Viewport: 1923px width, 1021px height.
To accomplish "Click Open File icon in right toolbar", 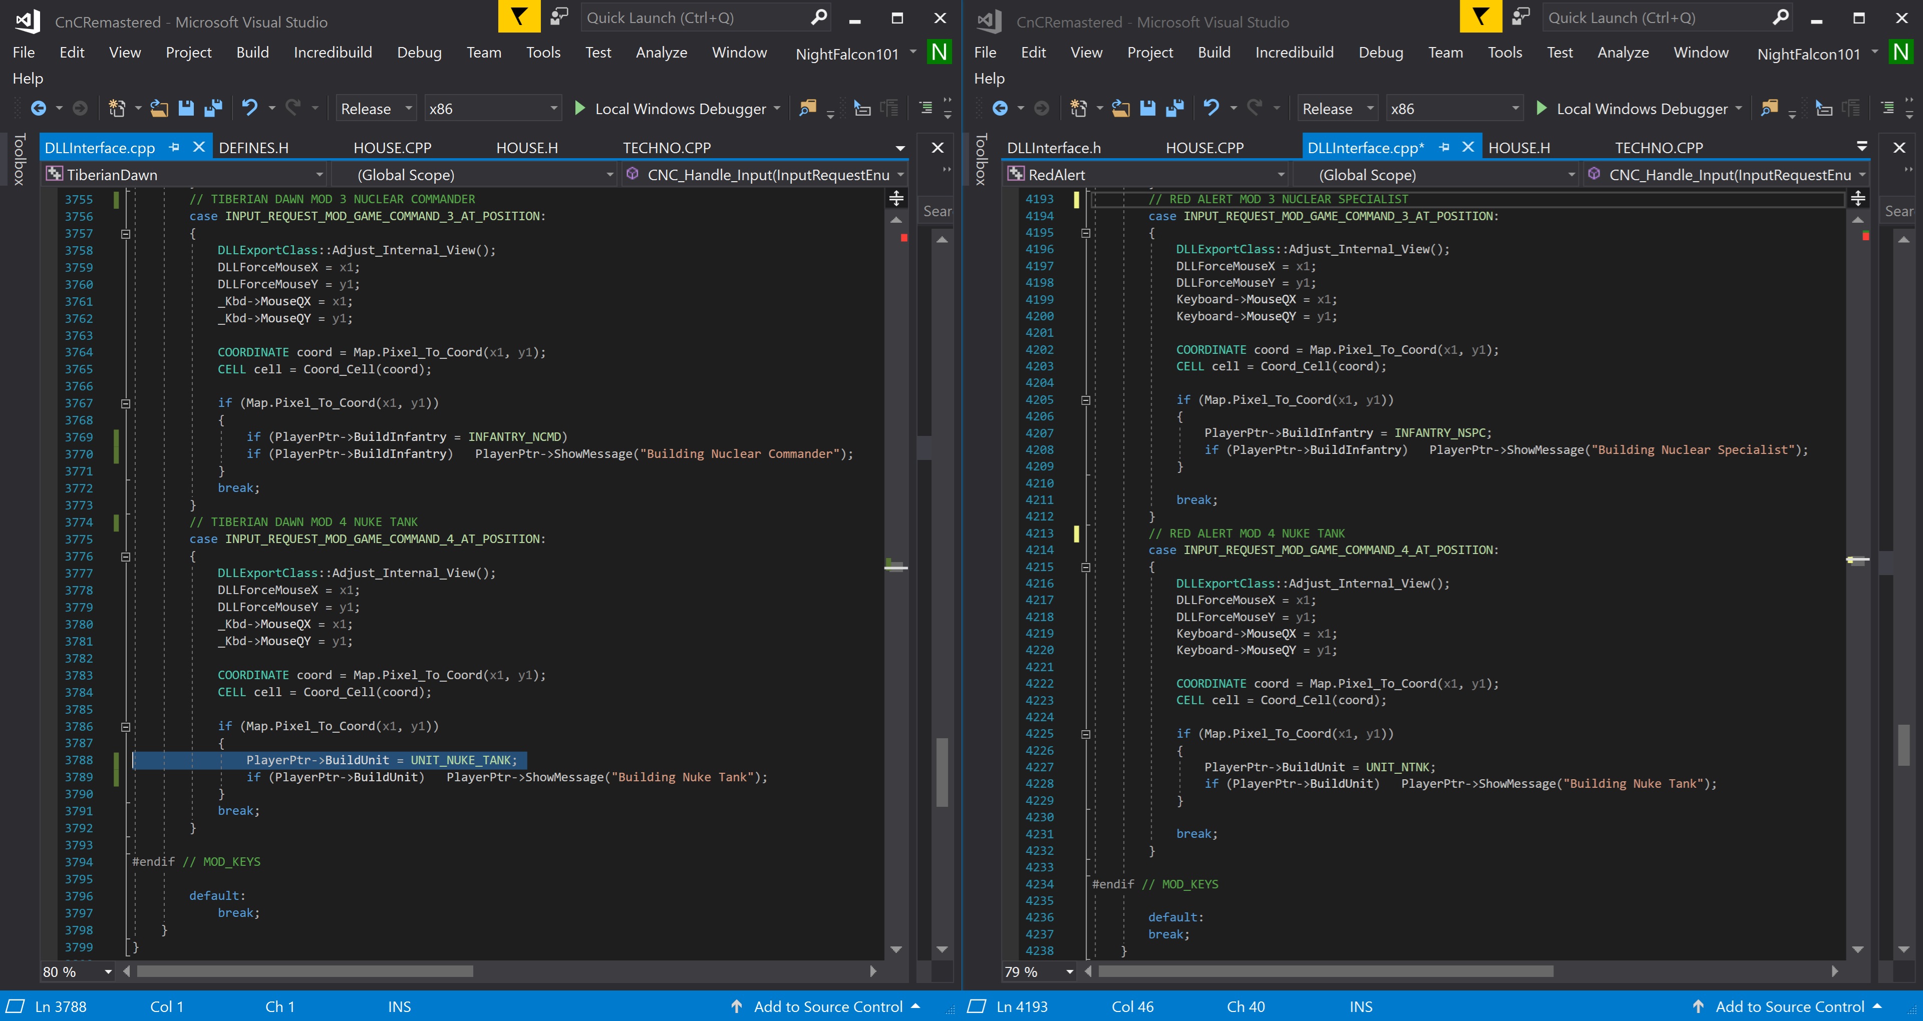I will point(1121,109).
